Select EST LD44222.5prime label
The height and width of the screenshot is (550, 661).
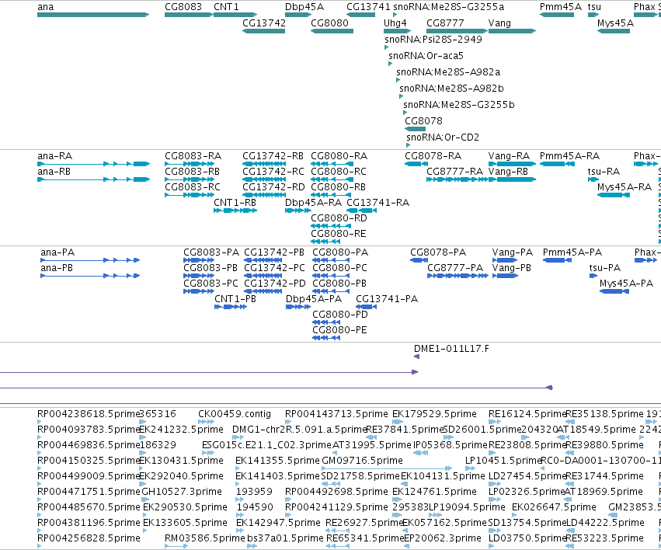(x=605, y=523)
